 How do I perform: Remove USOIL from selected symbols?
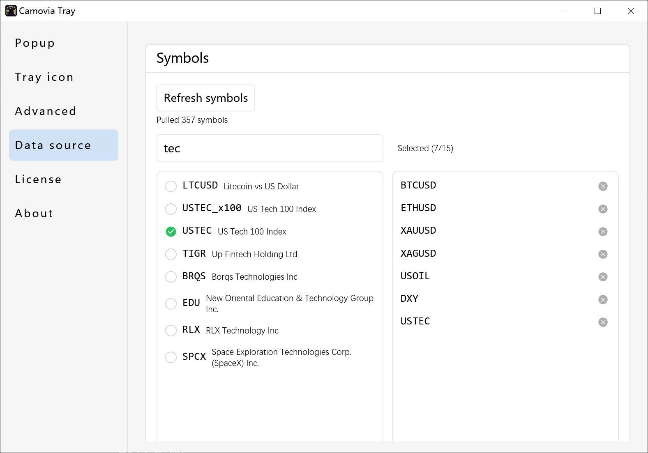click(603, 277)
